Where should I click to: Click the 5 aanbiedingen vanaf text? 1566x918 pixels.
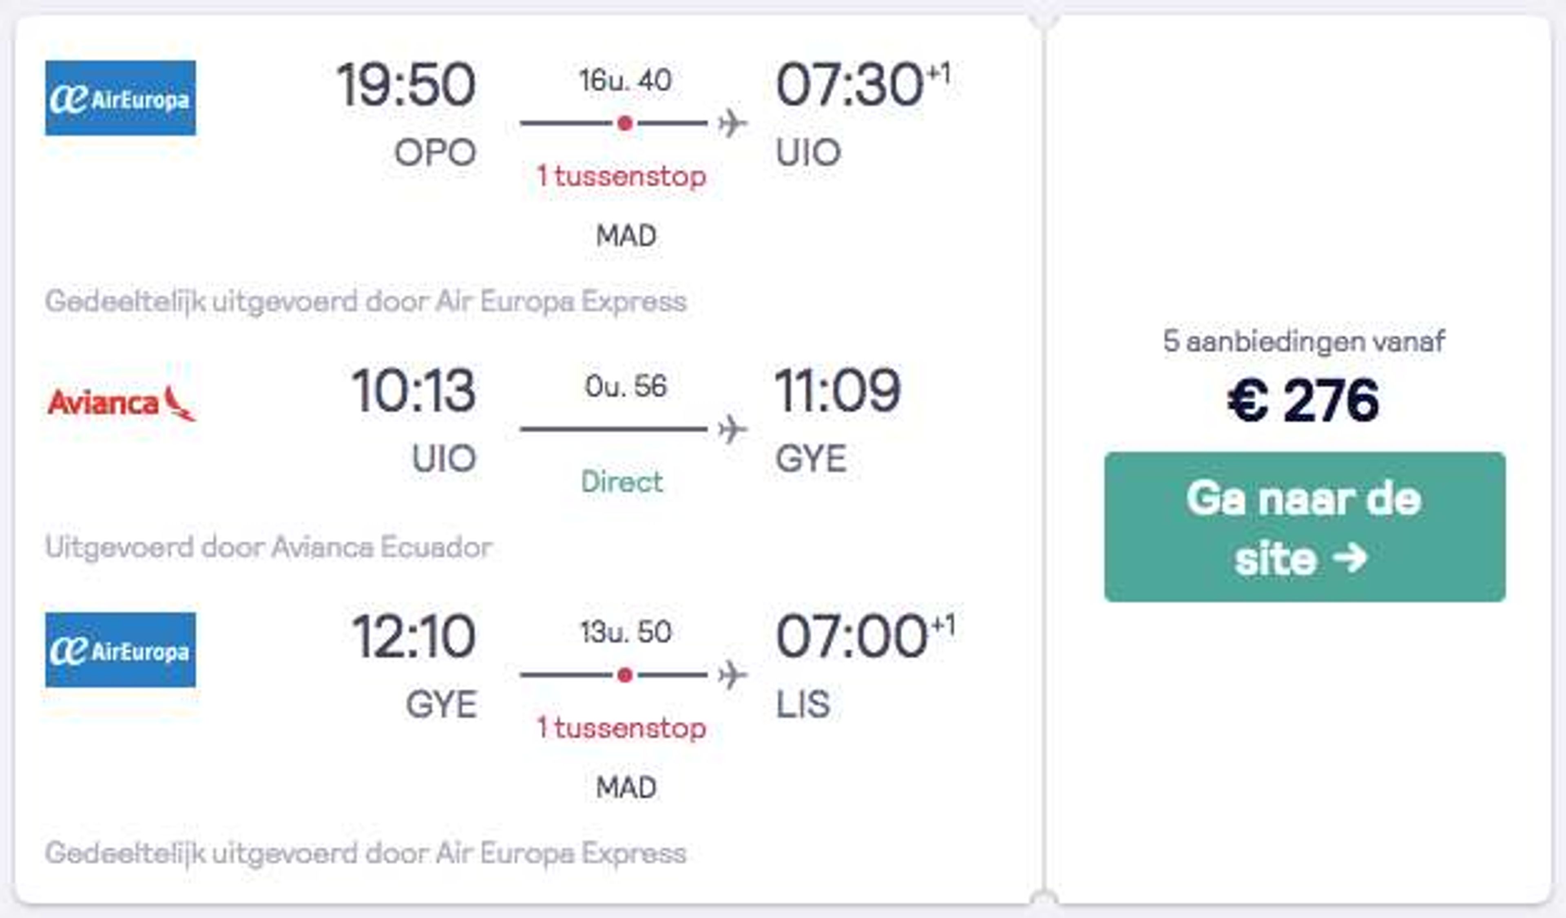click(1304, 341)
